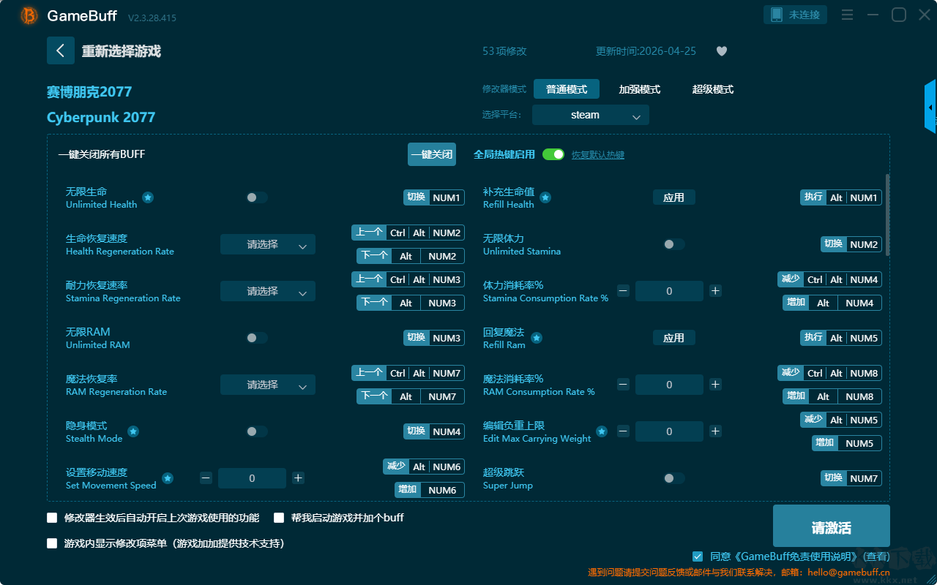The height and width of the screenshot is (585, 937).
Task: Select 普通模式 trainer mode tab
Action: 567,89
